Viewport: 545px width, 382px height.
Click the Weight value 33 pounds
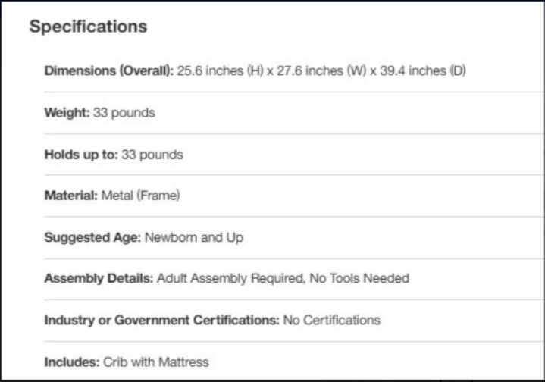pyautogui.click(x=124, y=113)
